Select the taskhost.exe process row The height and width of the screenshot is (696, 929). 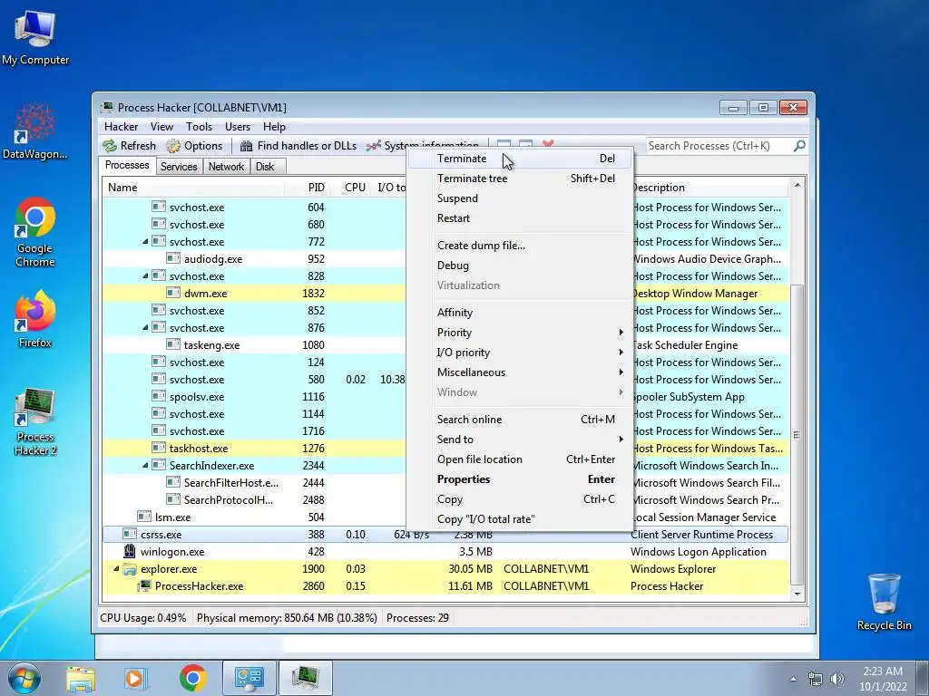tap(445, 449)
